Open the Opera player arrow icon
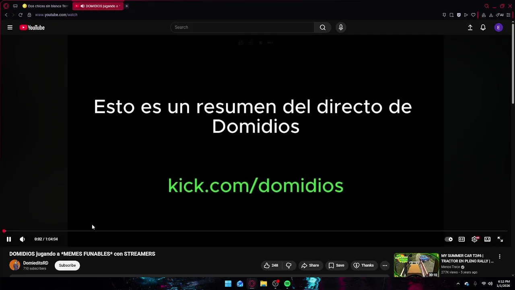The width and height of the screenshot is (515, 290). pos(466,15)
